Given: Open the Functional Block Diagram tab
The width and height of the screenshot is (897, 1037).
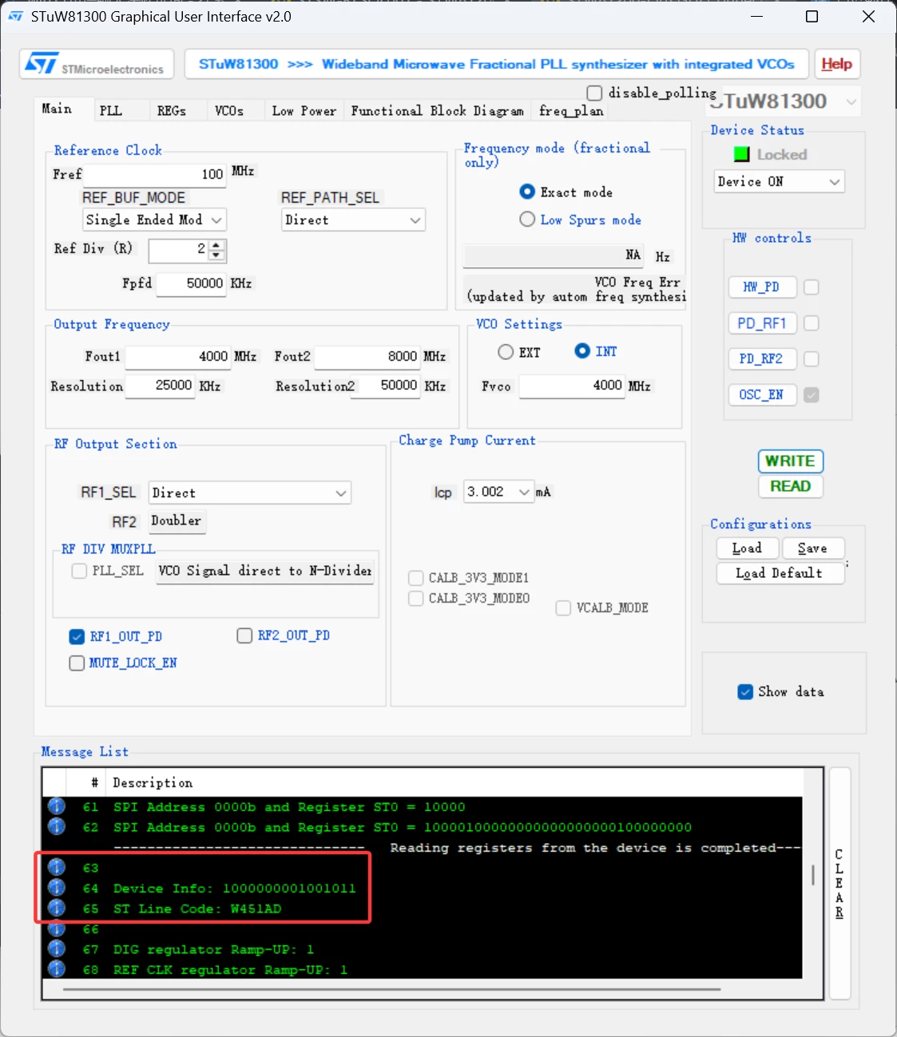Looking at the screenshot, I should pos(438,111).
